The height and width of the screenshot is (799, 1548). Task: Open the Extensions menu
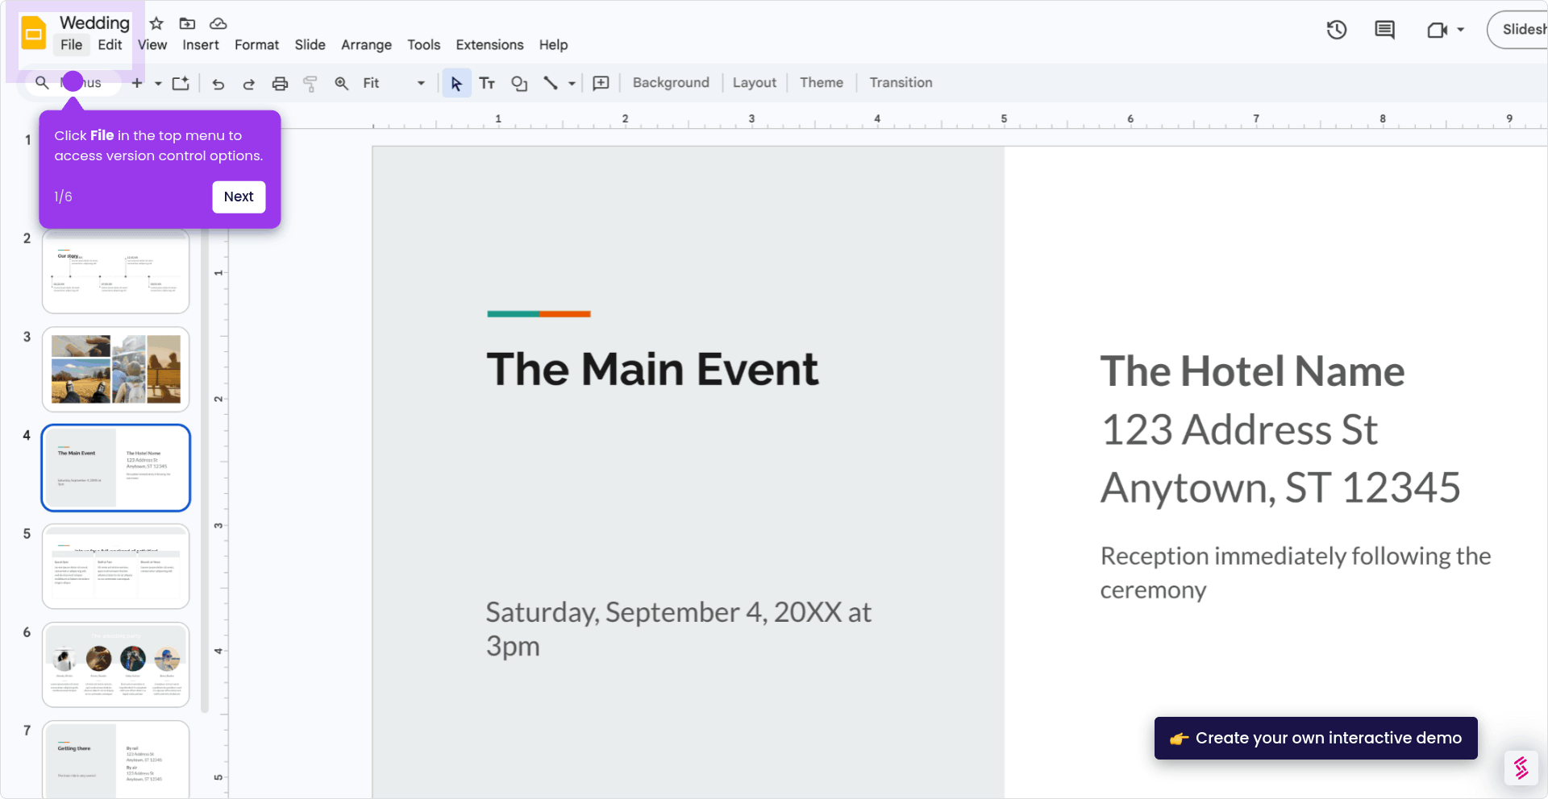click(x=489, y=45)
